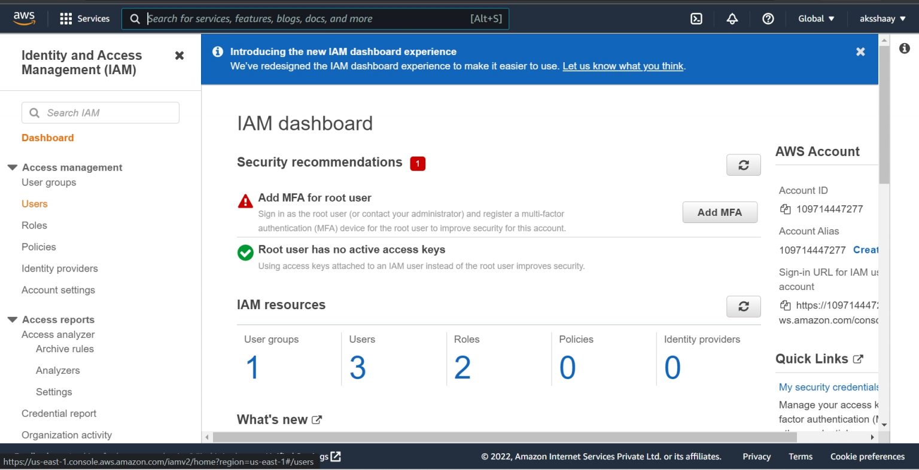Click the red MFA warning triangle icon
Image resolution: width=919 pixels, height=470 pixels.
[245, 201]
